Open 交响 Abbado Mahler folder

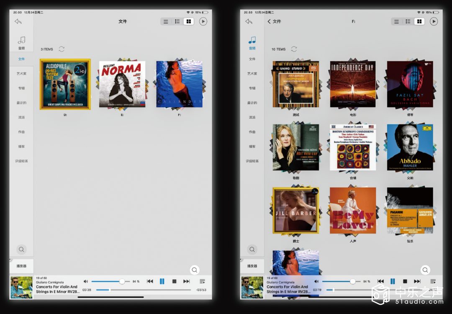click(410, 147)
